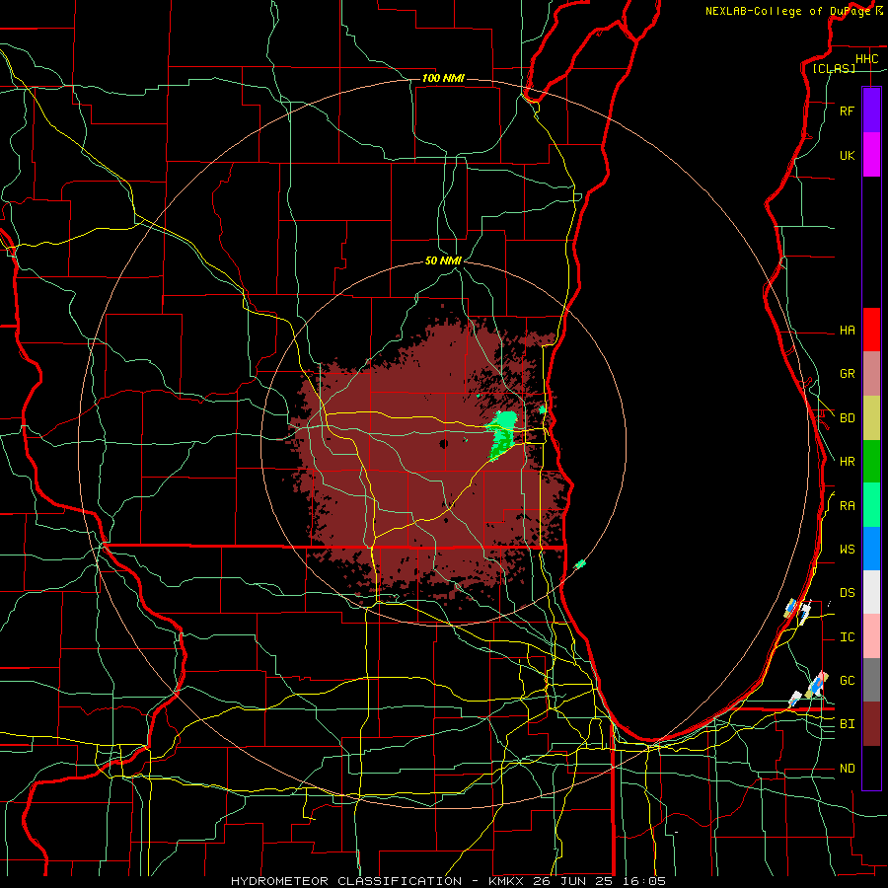Click the 50 NMI range ring label
Screen dimensions: 888x888
pyautogui.click(x=443, y=260)
